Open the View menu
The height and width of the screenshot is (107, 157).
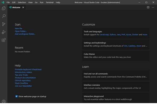tap(30, 2)
